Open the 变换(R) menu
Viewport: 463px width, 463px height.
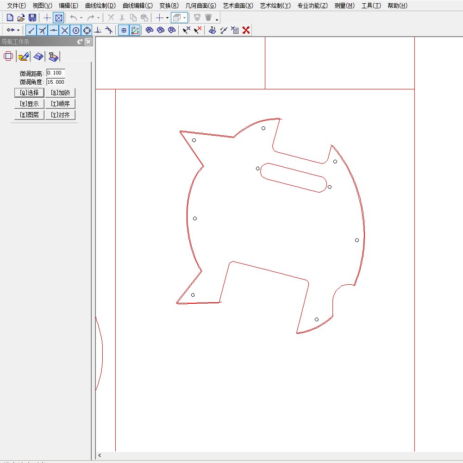click(x=169, y=6)
